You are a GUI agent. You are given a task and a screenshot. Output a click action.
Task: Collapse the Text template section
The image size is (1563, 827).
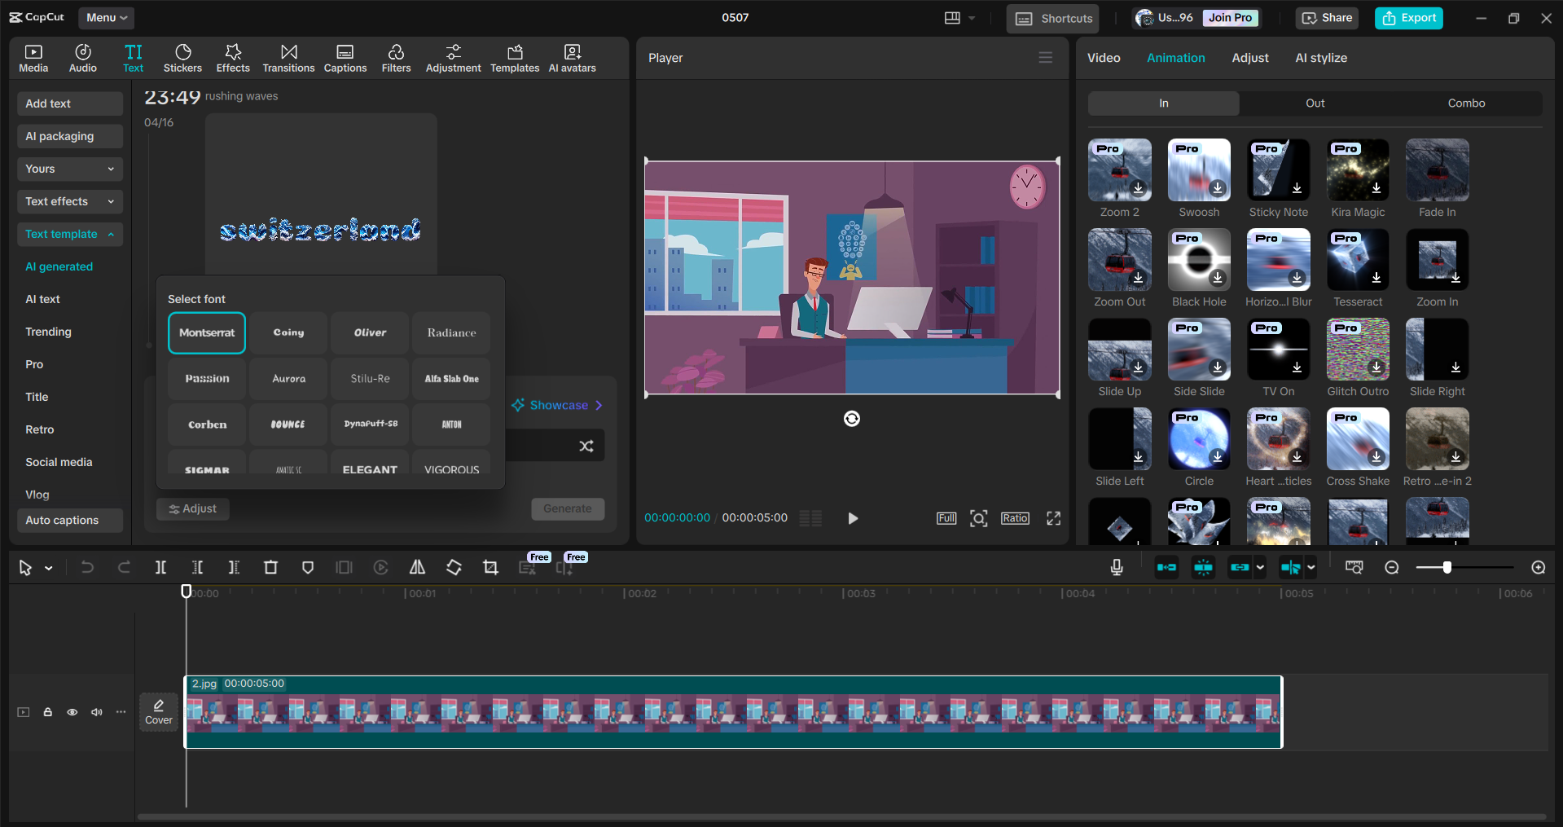click(69, 234)
